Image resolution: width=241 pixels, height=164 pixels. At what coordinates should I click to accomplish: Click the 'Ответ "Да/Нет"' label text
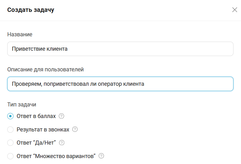[x=36, y=143]
